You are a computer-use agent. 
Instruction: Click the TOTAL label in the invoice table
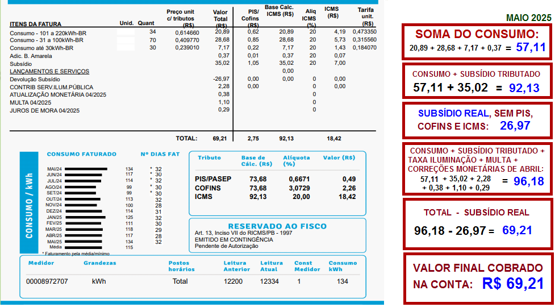click(186, 138)
